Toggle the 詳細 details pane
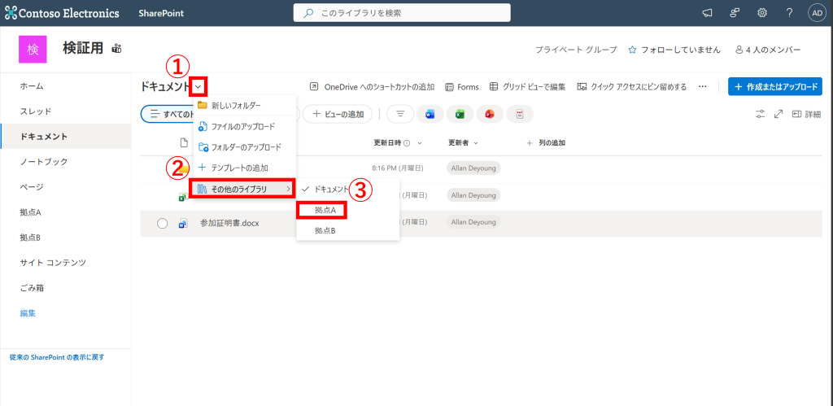 click(x=806, y=114)
